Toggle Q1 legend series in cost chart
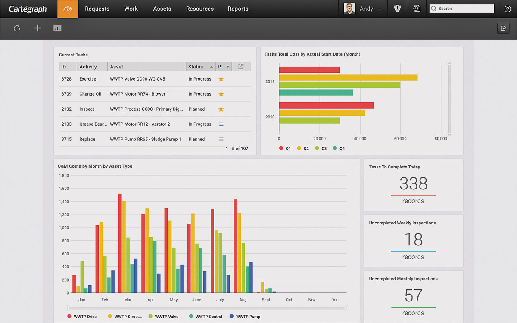Screen dimensions: 517x323 click(285, 149)
